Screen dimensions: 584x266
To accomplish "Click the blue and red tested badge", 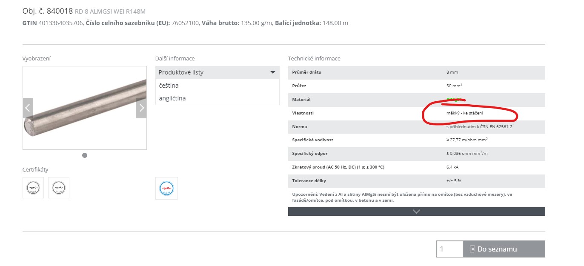I will point(166,188).
